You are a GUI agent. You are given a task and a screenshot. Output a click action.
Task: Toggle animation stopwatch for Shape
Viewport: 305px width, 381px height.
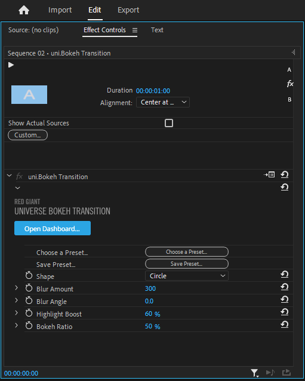click(29, 275)
